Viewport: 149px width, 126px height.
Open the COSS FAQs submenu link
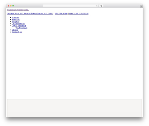tap(22, 28)
